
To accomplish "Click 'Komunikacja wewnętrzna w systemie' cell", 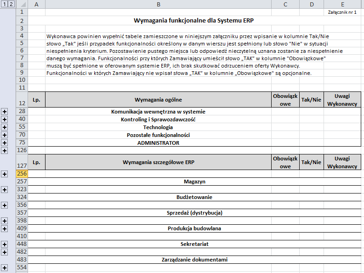I will click(x=158, y=112).
